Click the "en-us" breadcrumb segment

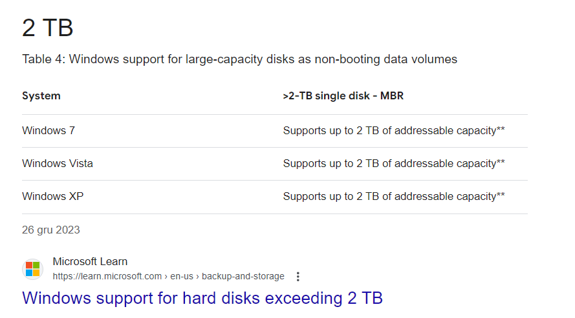182,276
